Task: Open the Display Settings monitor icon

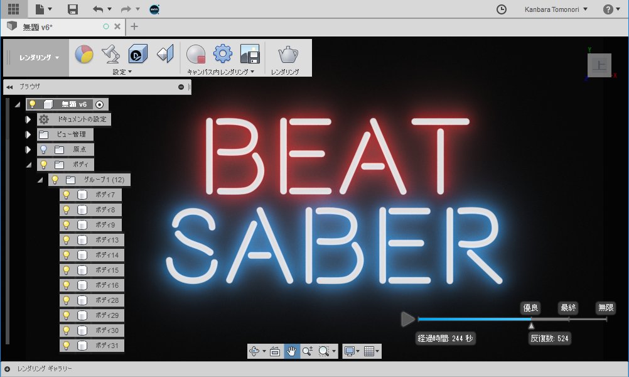Action: (350, 351)
